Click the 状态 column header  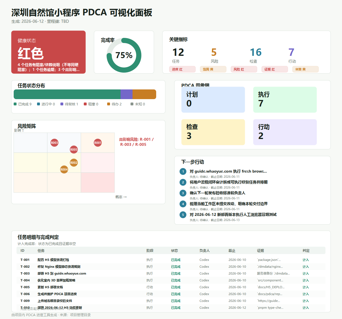tap(174, 251)
